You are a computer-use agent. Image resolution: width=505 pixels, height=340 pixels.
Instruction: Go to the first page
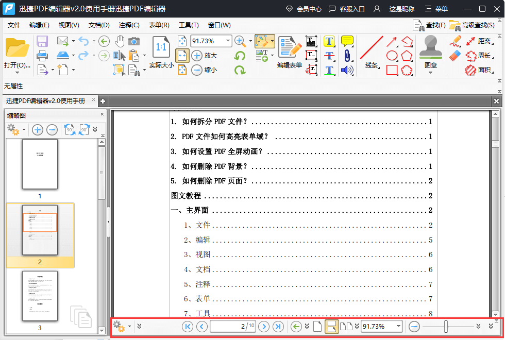[188, 327]
